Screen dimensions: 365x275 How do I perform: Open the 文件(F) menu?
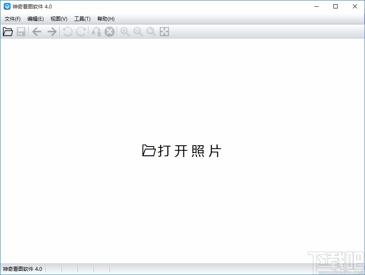(x=12, y=19)
